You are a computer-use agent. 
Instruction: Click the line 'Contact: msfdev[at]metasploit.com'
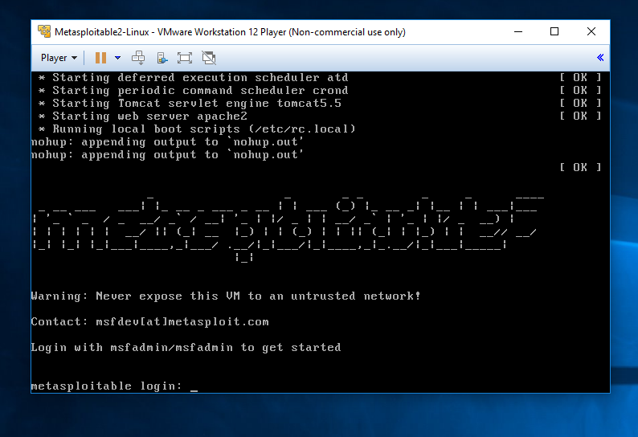click(x=149, y=321)
